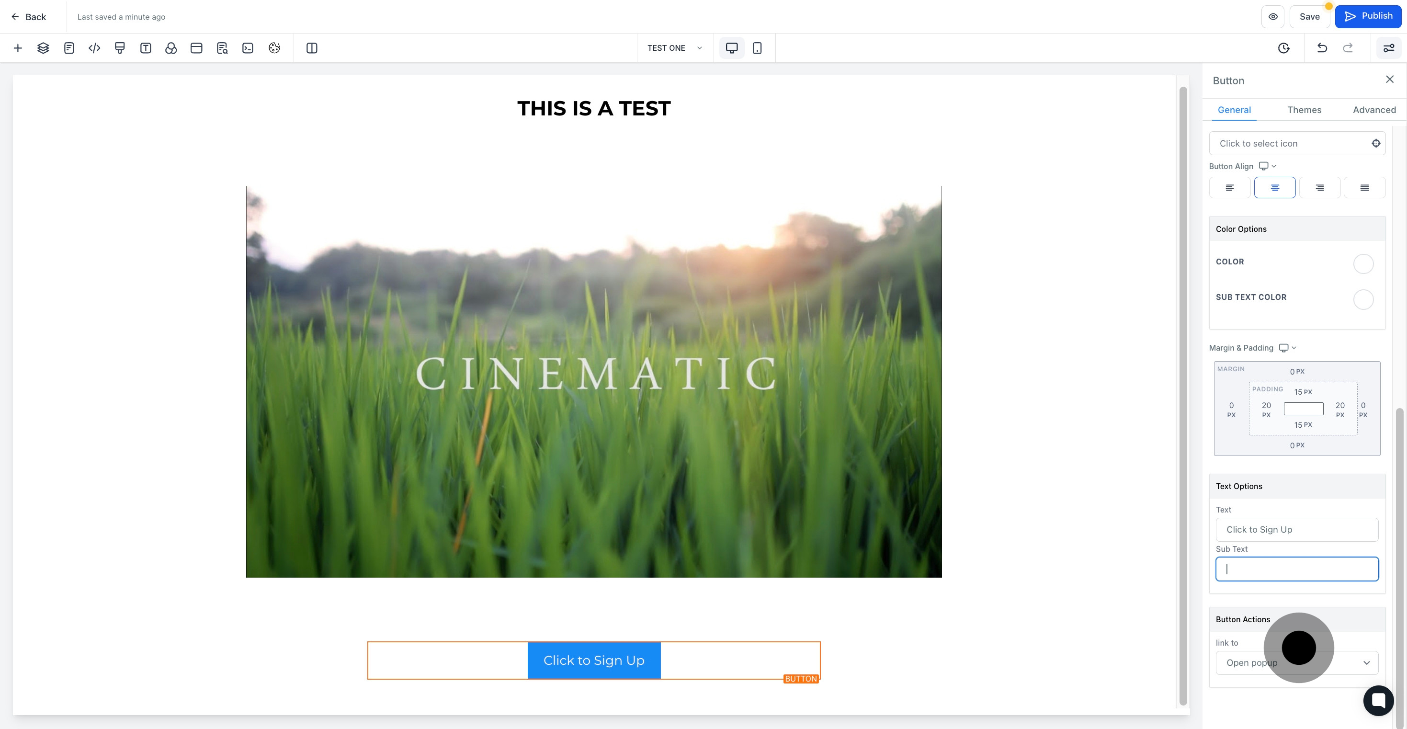This screenshot has width=1407, height=729.
Task: Open the terminal prompt icon
Action: (248, 48)
